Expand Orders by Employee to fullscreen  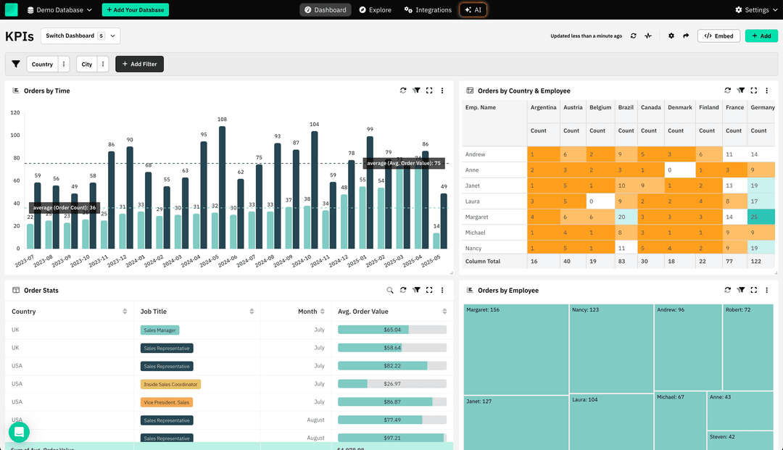click(x=753, y=290)
